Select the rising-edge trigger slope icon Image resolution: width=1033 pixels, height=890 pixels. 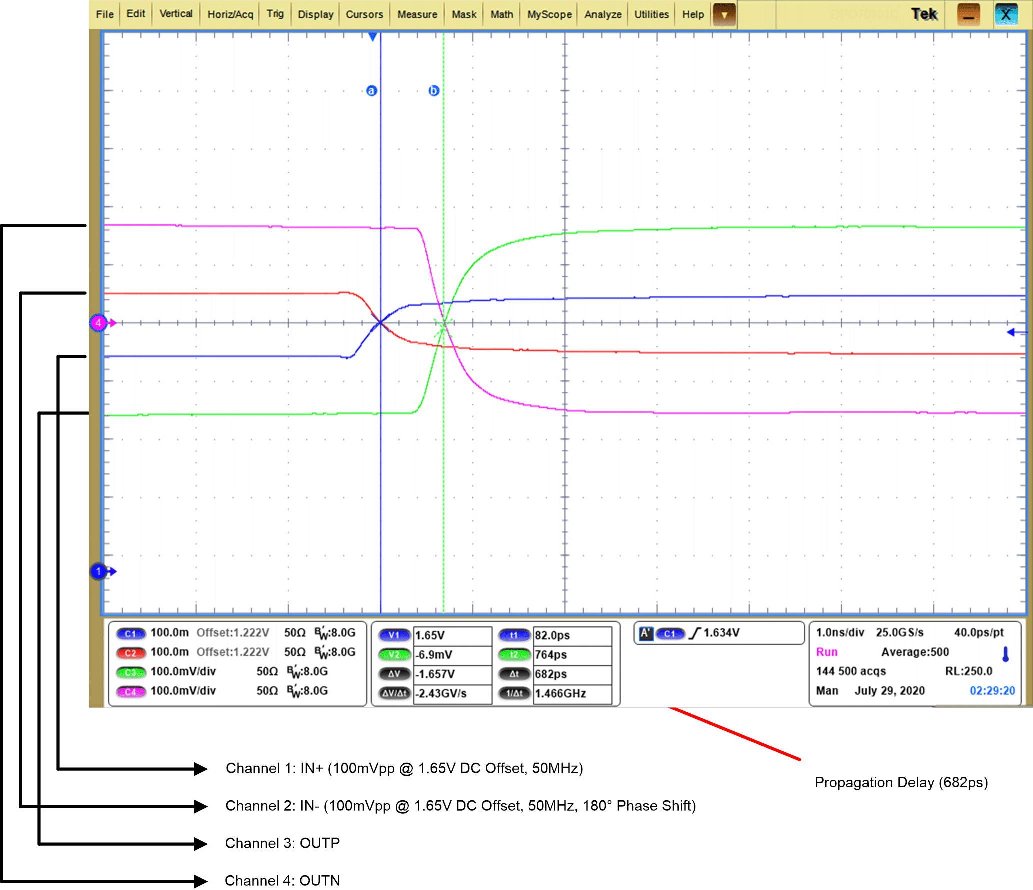[694, 633]
